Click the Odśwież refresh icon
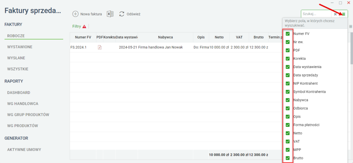 122,14
